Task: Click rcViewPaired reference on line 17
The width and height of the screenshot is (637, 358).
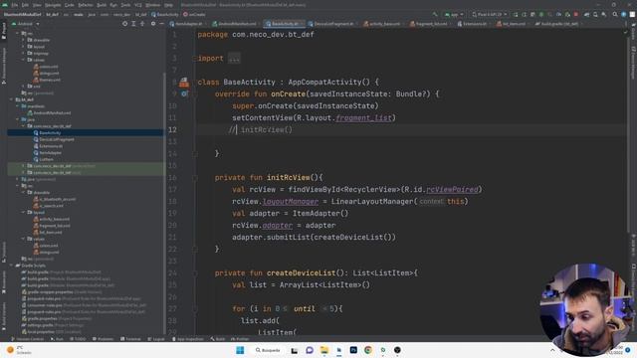Action: [452, 190]
